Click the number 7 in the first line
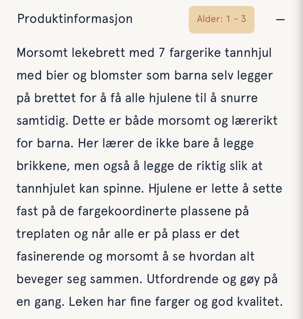This screenshot has width=303, height=319. tap(161, 53)
